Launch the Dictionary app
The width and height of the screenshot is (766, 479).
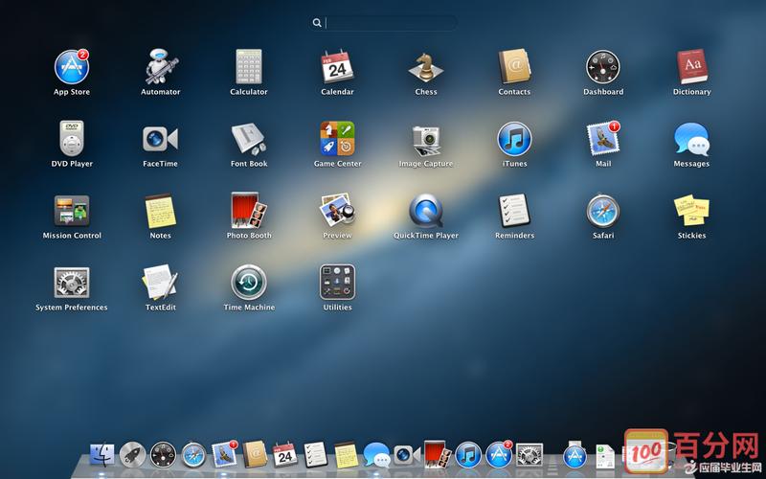click(691, 66)
